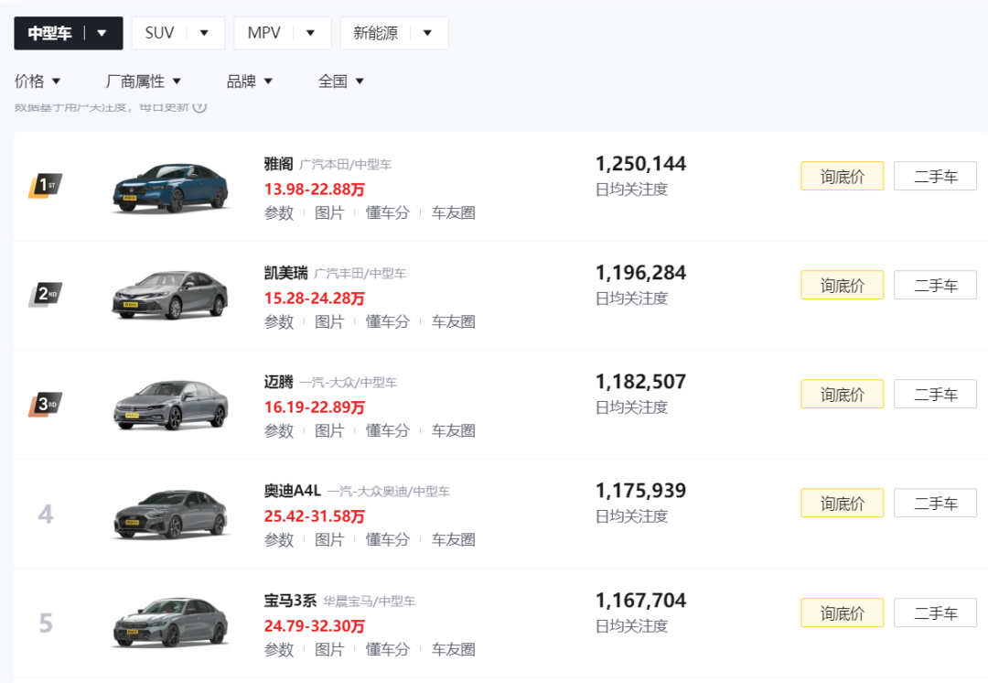Open the 品牌 filter dropdown
This screenshot has width=988, height=683.
tap(250, 81)
